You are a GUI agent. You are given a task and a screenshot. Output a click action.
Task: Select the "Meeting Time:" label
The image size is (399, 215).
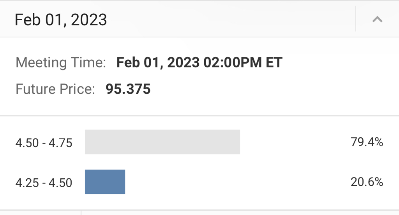point(61,62)
